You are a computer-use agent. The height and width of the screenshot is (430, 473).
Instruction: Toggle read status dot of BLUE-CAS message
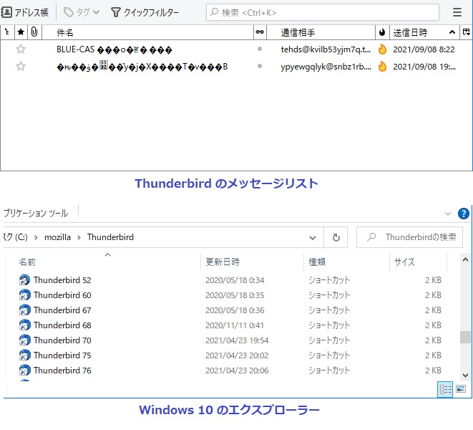260,49
